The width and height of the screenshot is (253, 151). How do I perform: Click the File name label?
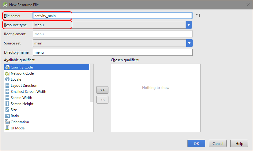12,16
